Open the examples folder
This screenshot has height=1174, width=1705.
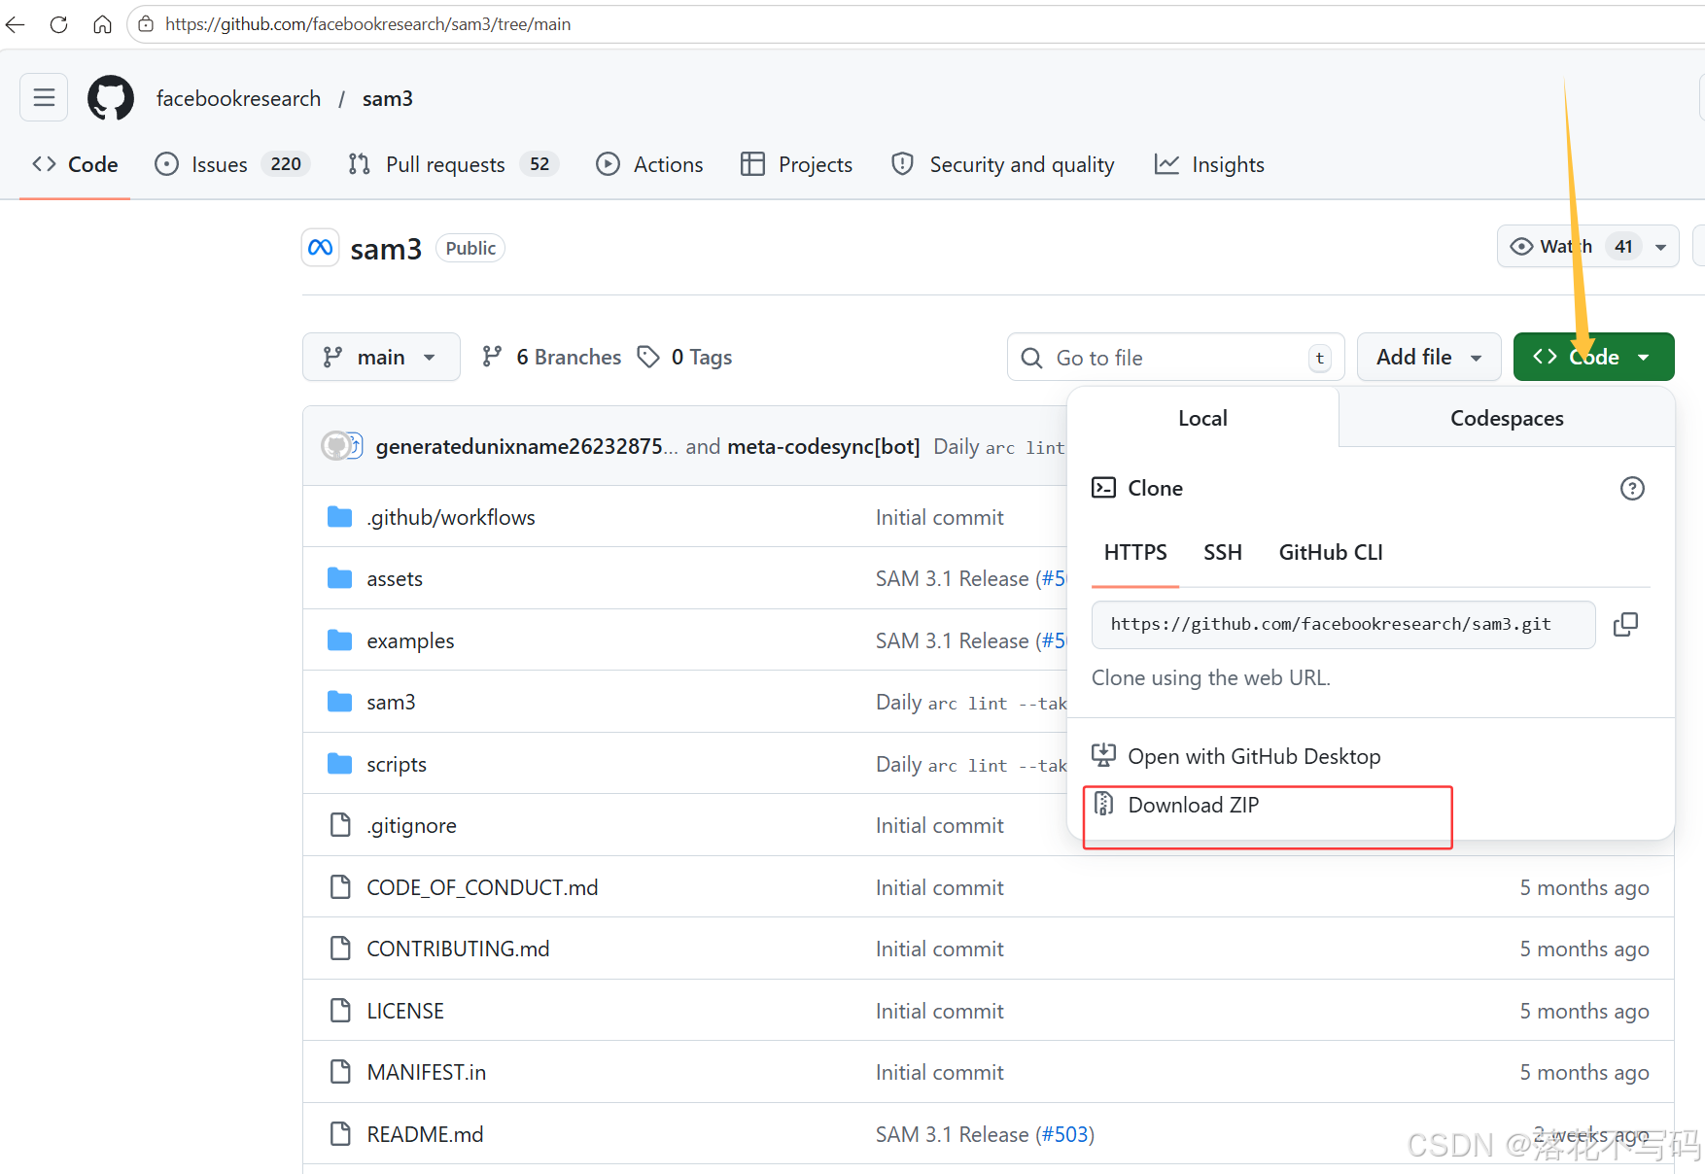(x=410, y=640)
